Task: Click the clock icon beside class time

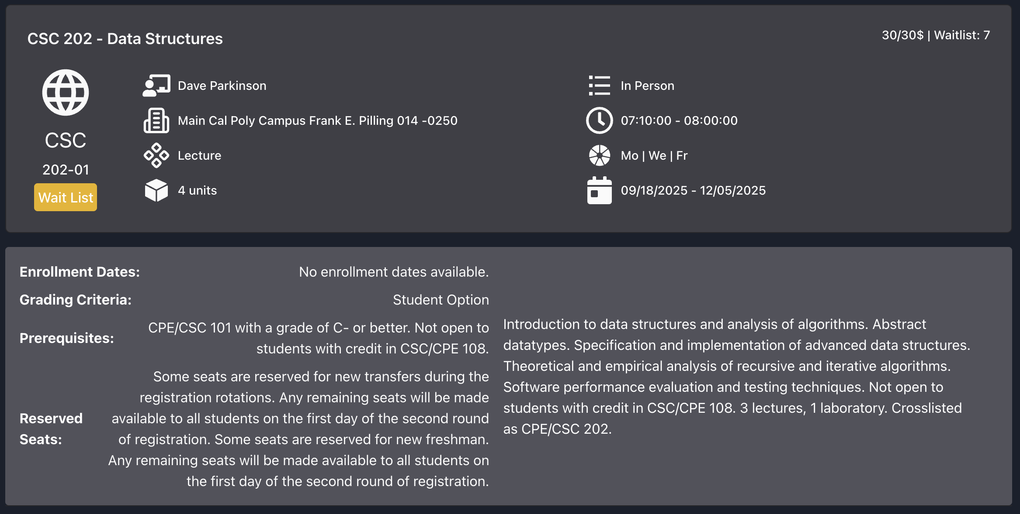Action: [599, 120]
